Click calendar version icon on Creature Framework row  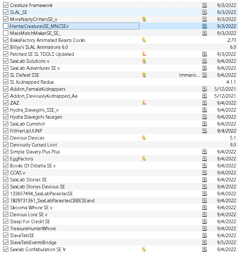pos(204,5)
